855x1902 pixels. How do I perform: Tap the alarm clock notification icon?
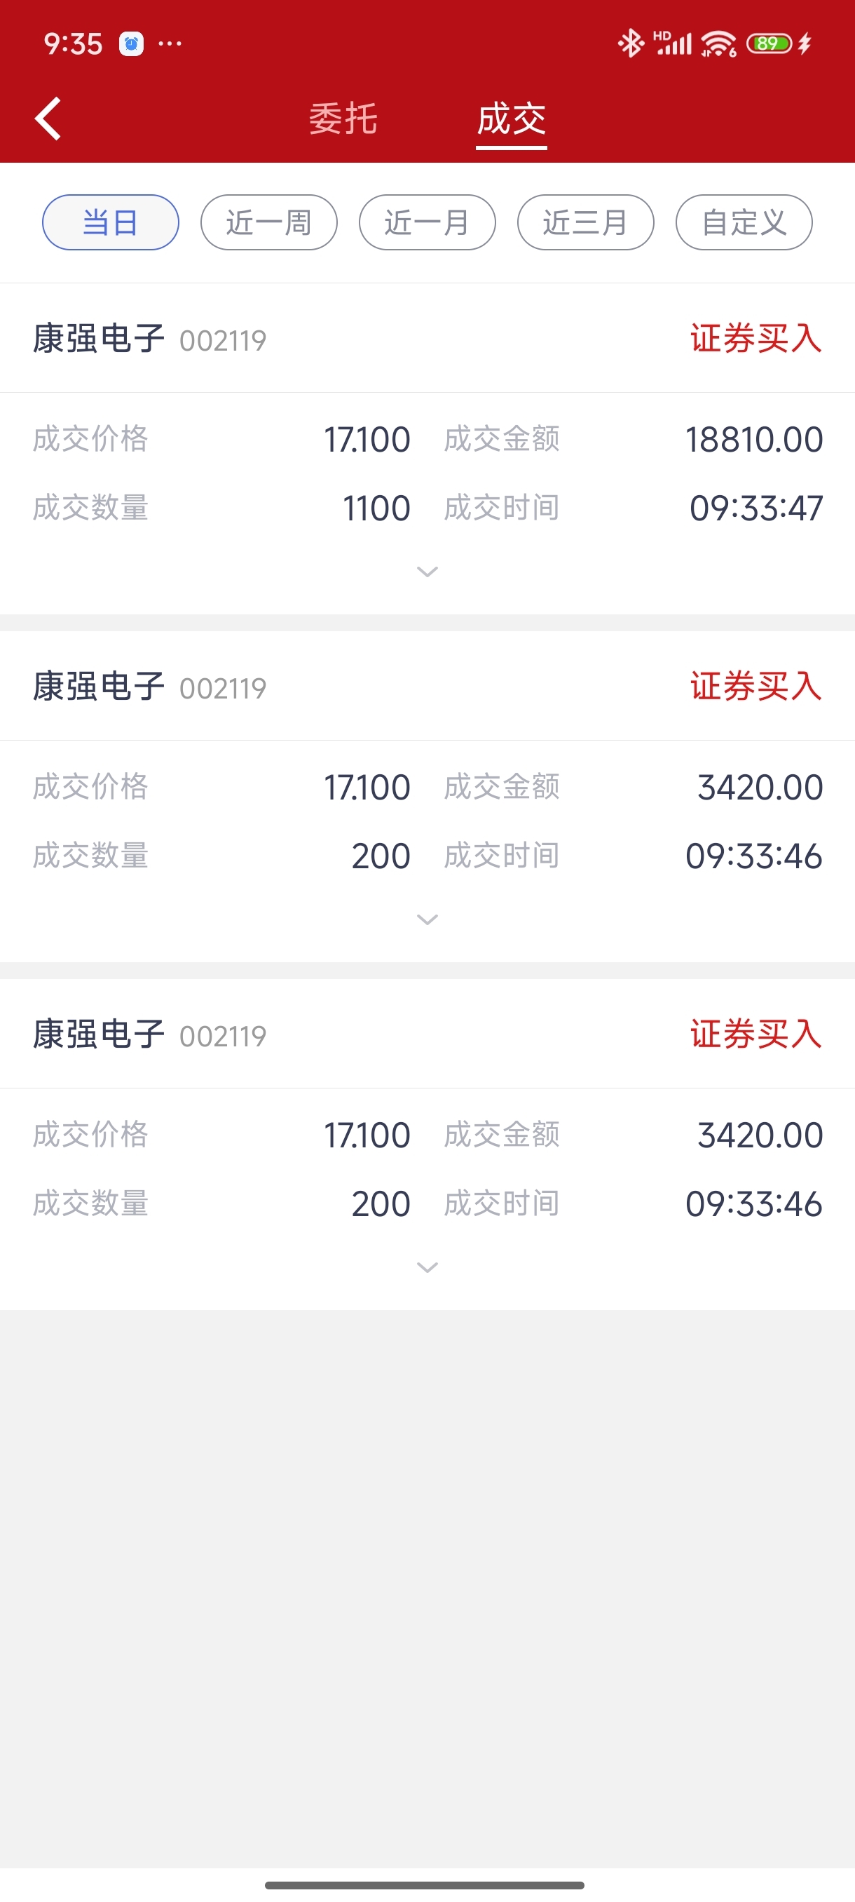tap(131, 44)
